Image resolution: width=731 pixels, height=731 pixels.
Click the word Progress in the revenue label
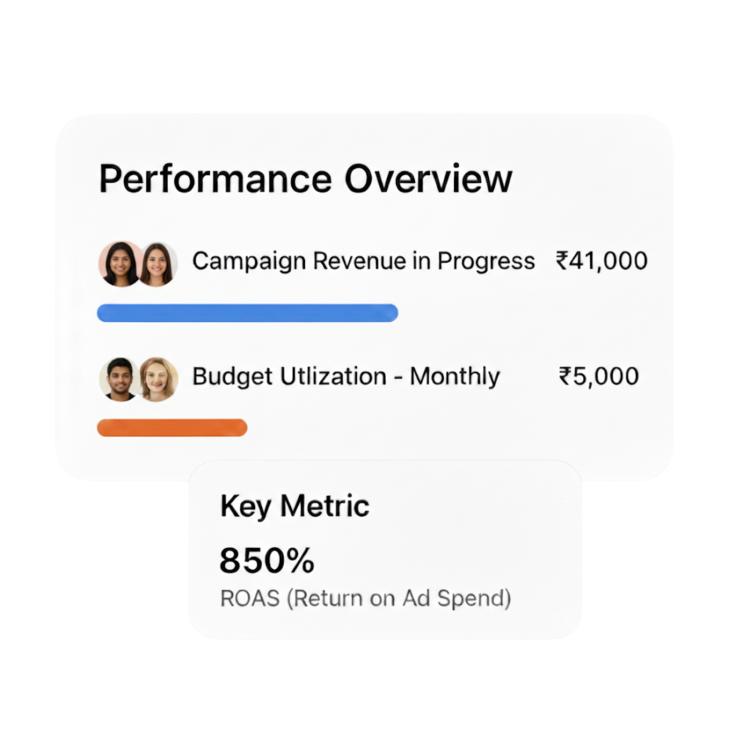coord(486,262)
